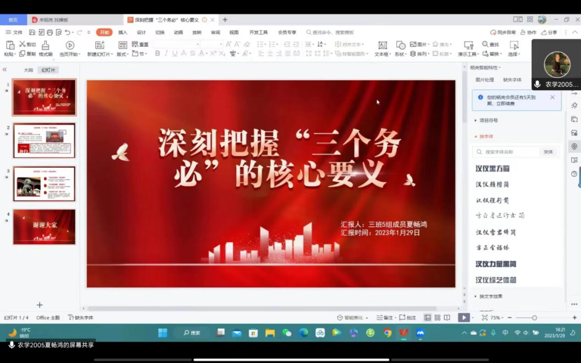Open the New Slide (新建幻灯片) dropdown
Viewport: 581px width, 363px height.
point(100,54)
